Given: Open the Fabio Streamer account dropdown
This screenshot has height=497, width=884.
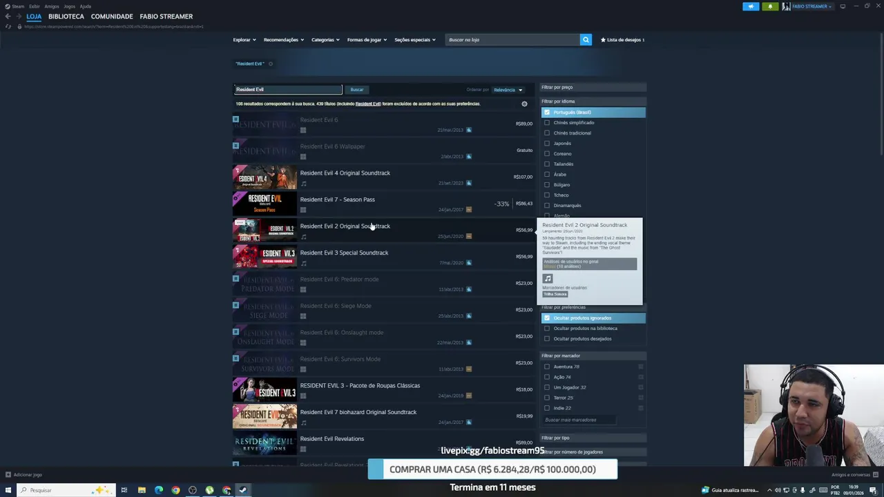Looking at the screenshot, I should tap(812, 6).
